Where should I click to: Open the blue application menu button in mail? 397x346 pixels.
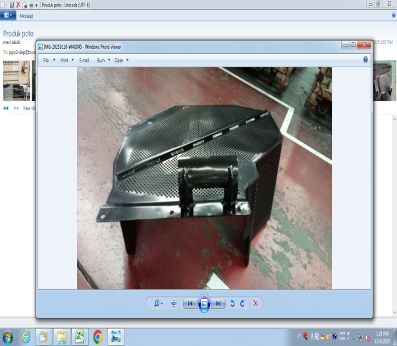pyautogui.click(x=8, y=15)
